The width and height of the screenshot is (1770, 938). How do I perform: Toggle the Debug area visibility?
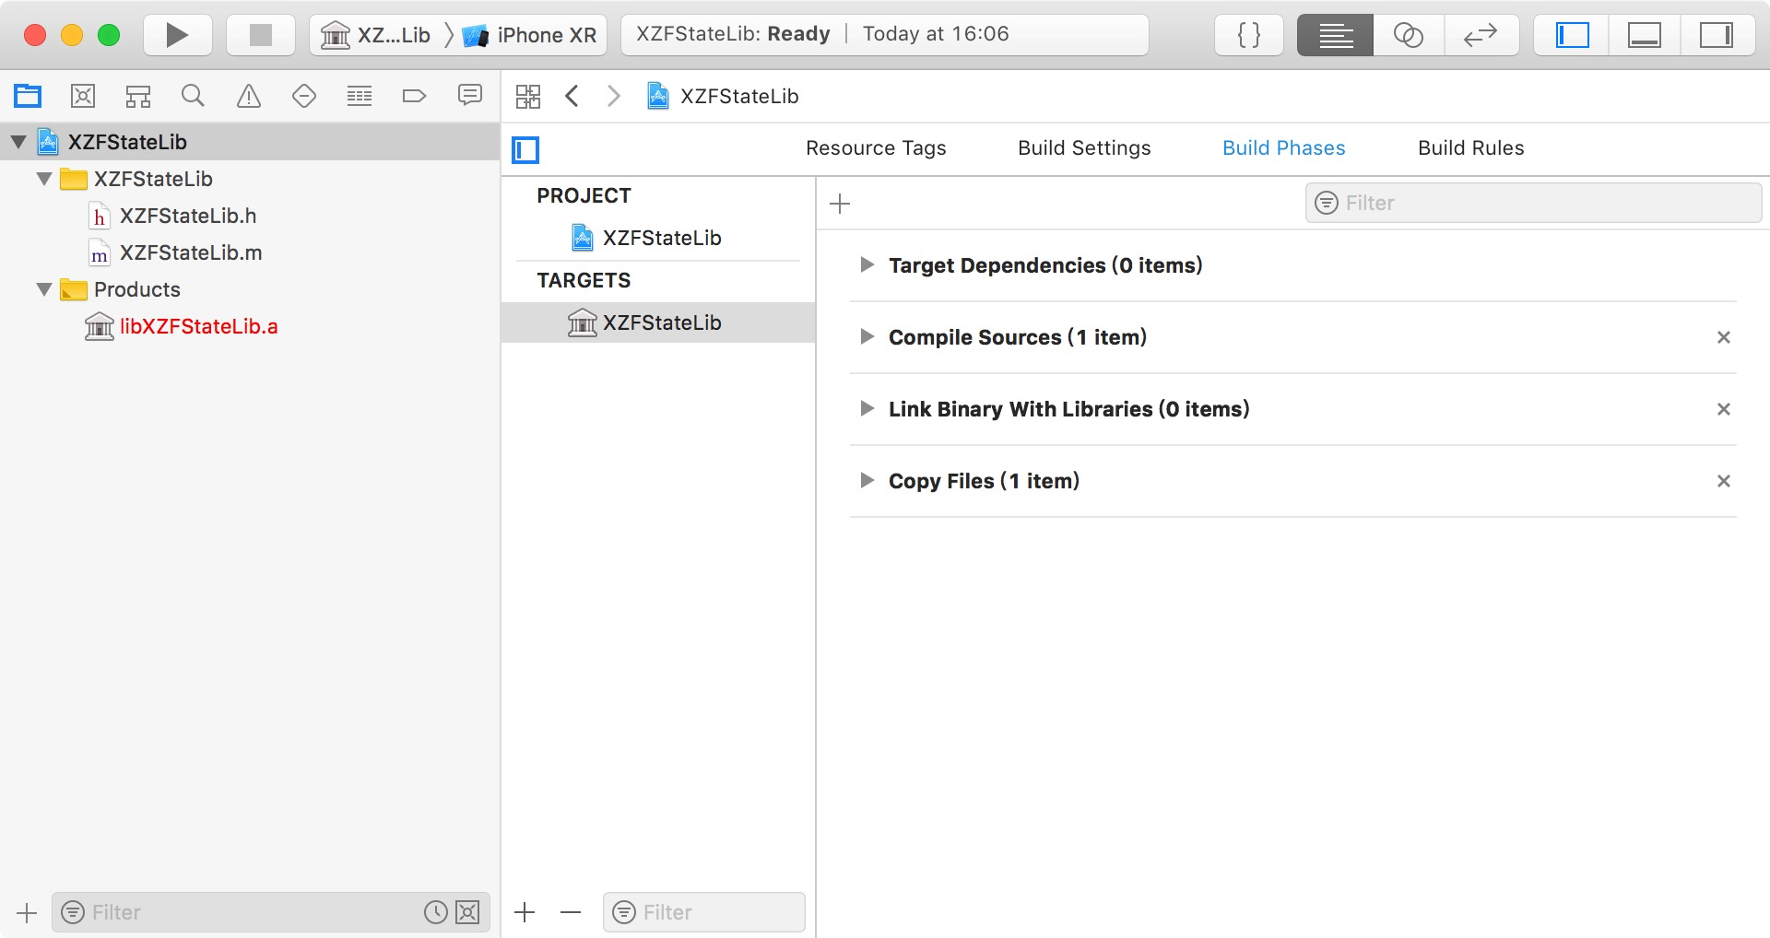click(1644, 35)
